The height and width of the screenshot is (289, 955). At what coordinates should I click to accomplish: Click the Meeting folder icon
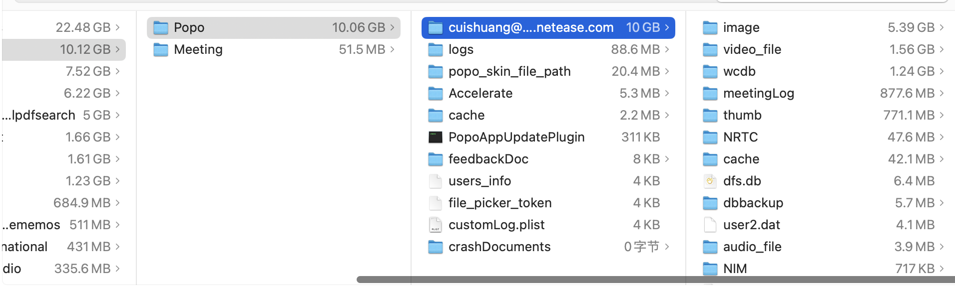coord(160,49)
